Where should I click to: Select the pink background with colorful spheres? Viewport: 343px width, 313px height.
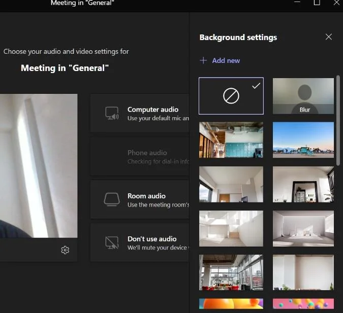click(x=303, y=303)
